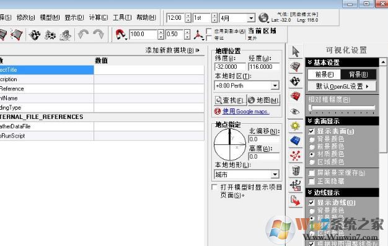Click the first black burst icon in toolbar
The image size is (388, 246).
tap(34, 35)
